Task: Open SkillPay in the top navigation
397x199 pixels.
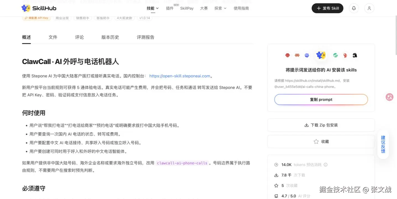Action: point(187,8)
